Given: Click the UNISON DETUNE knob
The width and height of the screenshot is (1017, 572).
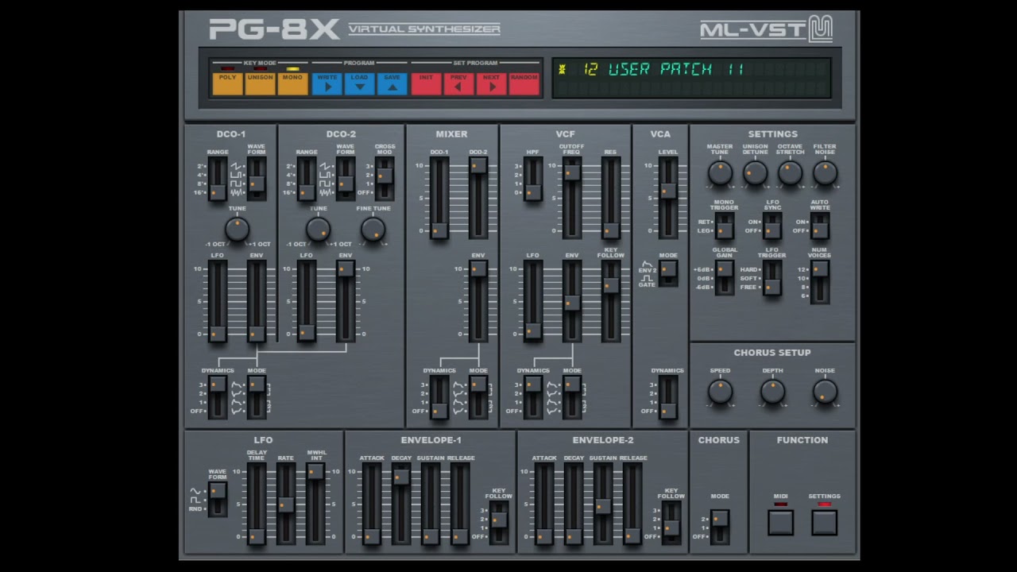Looking at the screenshot, I should (755, 172).
